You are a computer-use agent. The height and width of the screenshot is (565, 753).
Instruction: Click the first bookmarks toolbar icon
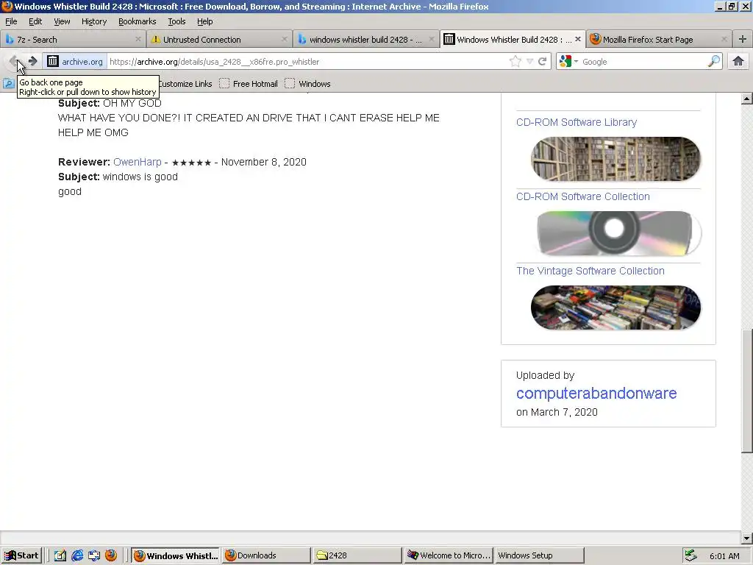[x=8, y=84]
